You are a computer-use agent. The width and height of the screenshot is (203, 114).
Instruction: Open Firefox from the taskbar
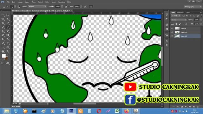click(x=126, y=111)
